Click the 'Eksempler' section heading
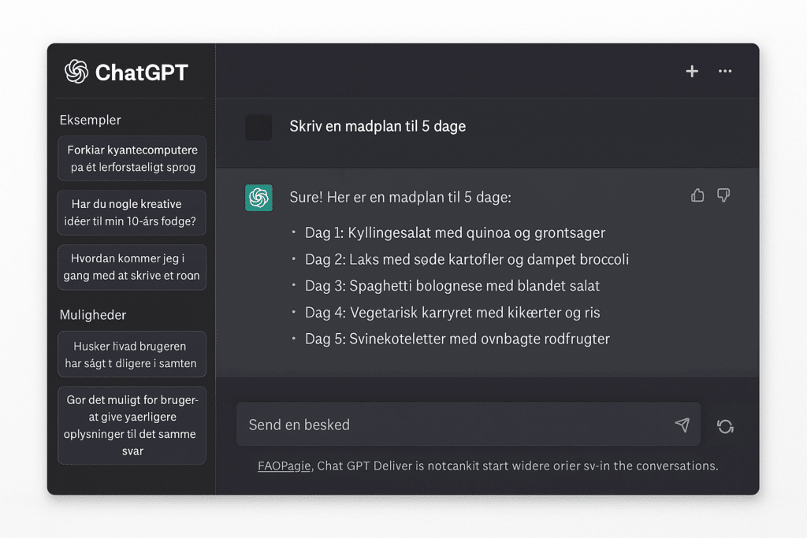Image resolution: width=807 pixels, height=538 pixels. (91, 120)
